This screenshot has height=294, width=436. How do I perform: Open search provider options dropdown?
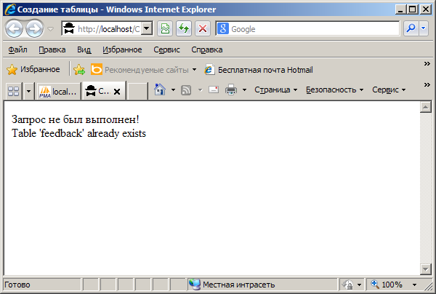tap(423, 28)
